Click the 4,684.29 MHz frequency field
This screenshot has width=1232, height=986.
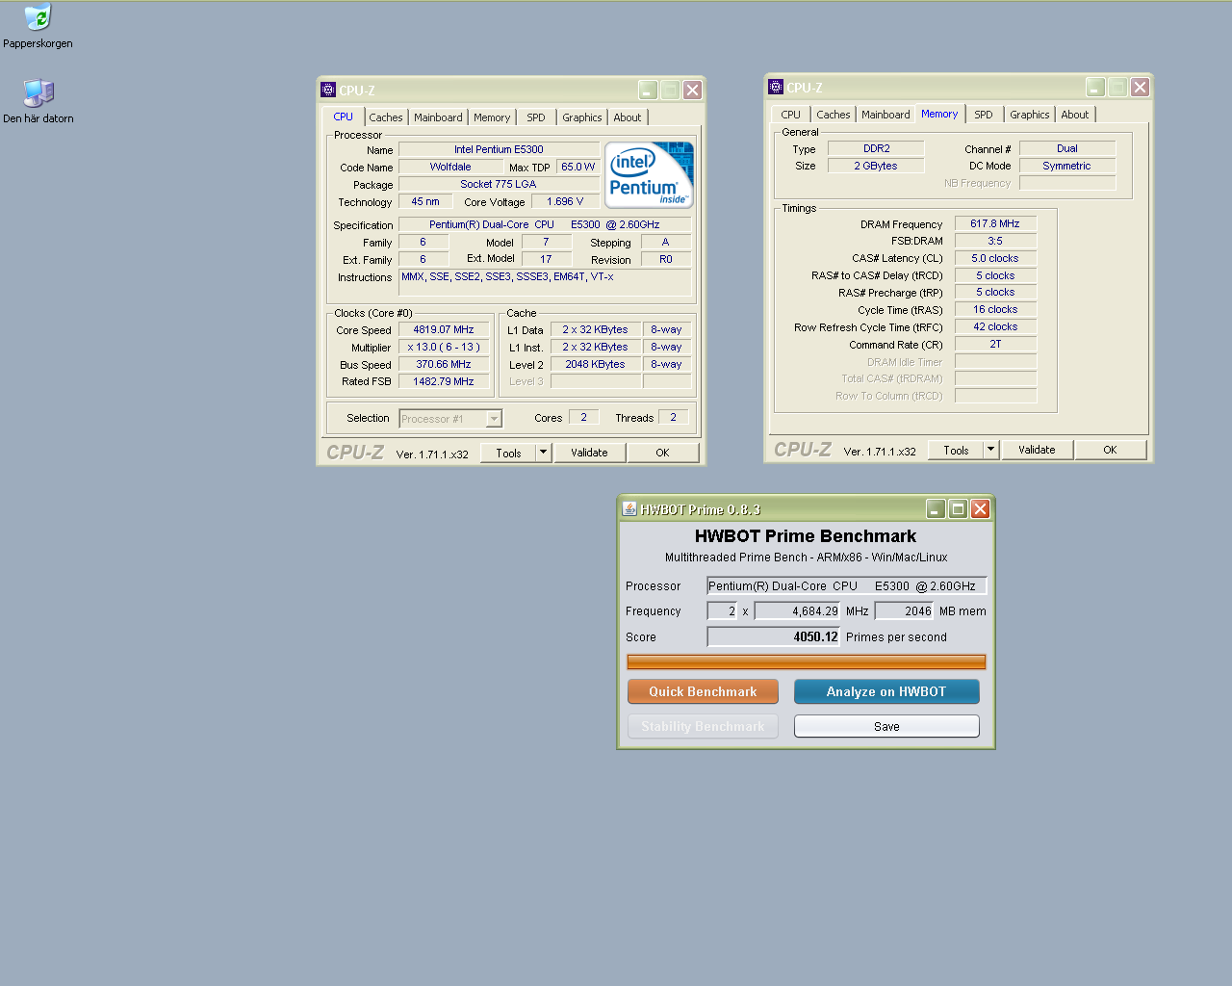click(798, 610)
